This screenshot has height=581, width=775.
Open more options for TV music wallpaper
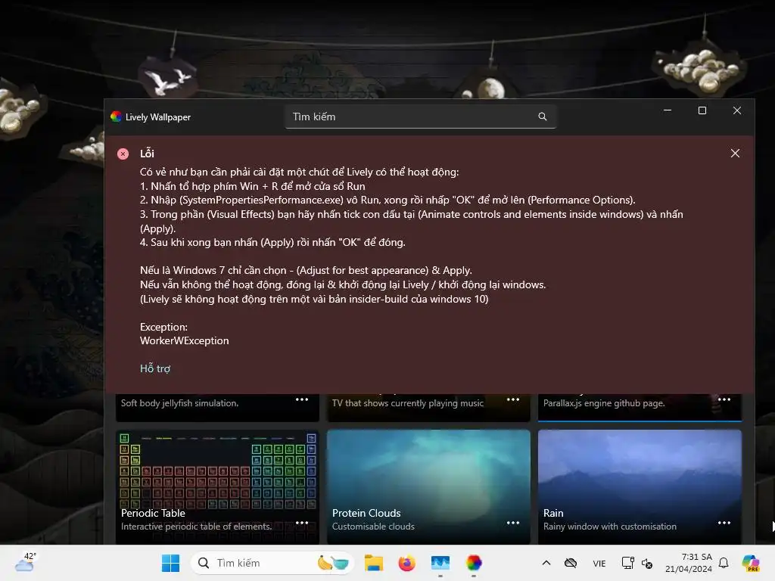tap(513, 399)
